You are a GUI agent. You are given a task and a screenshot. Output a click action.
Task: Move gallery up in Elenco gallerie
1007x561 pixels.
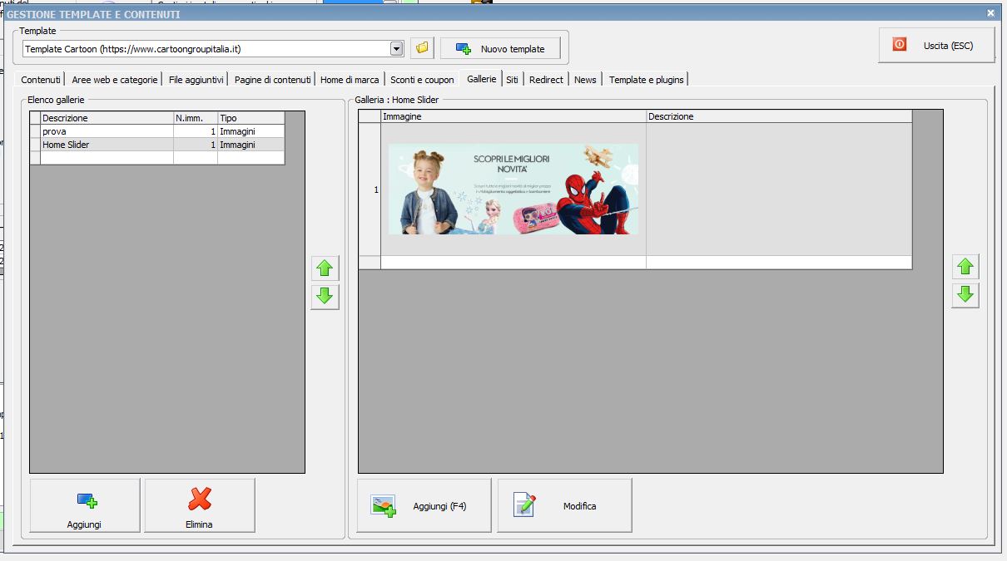coord(325,268)
